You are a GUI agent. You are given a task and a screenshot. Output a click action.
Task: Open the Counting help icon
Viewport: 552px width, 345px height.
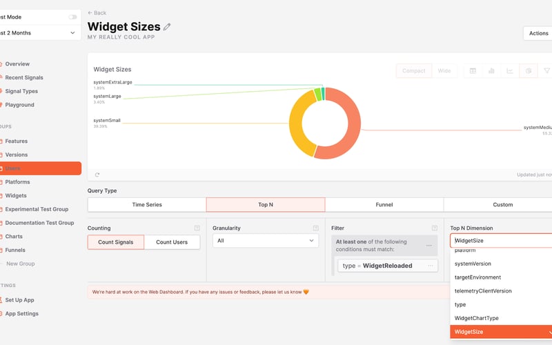coord(197,228)
